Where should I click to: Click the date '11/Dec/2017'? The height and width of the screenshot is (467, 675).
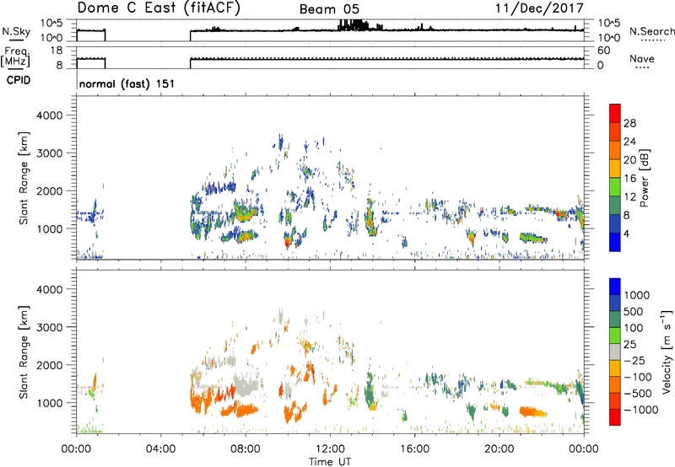[x=539, y=8]
